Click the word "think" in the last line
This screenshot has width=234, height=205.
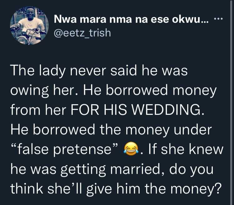(x=27, y=189)
